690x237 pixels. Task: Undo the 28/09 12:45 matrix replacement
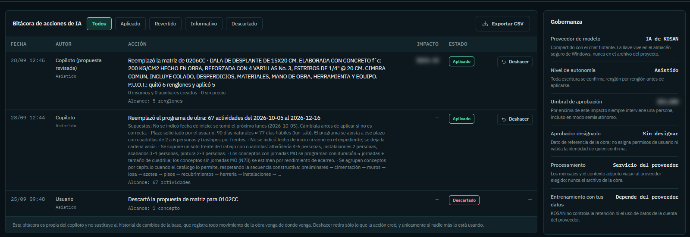click(x=515, y=62)
